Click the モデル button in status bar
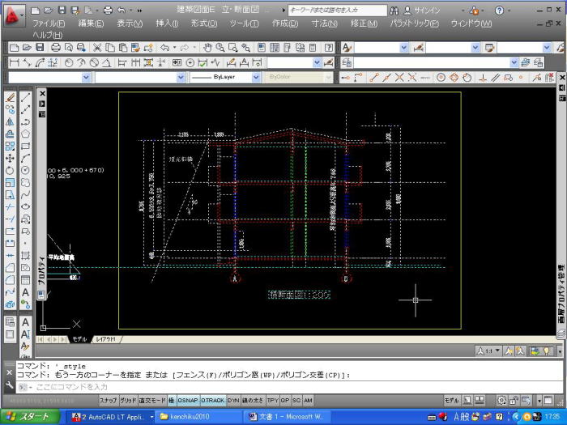The width and height of the screenshot is (567, 425). coord(452,401)
